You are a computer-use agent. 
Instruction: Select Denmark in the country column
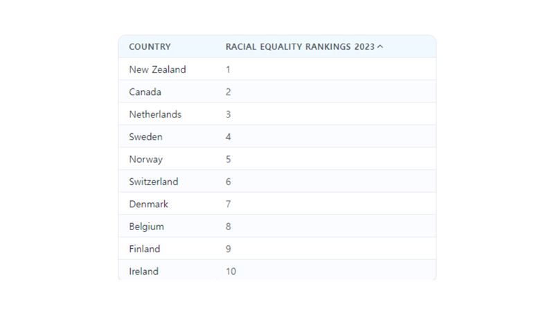(x=148, y=205)
